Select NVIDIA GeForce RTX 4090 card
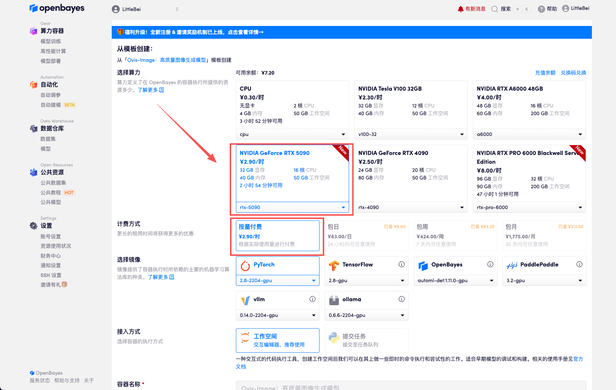This screenshot has width=616, height=390. click(x=411, y=174)
